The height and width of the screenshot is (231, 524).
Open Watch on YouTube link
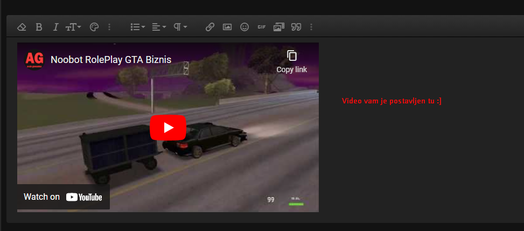[63, 197]
